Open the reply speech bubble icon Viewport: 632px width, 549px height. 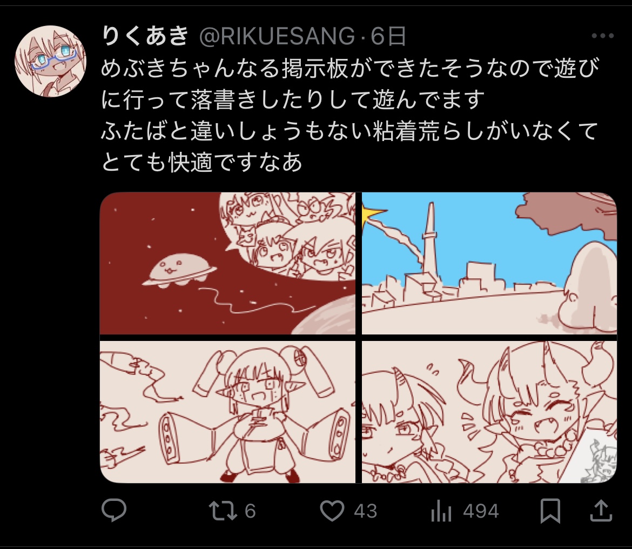[114, 510]
